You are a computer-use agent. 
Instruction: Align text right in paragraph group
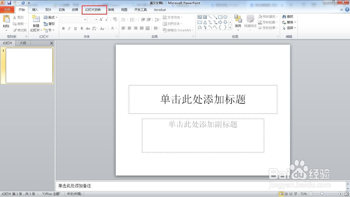(135, 28)
